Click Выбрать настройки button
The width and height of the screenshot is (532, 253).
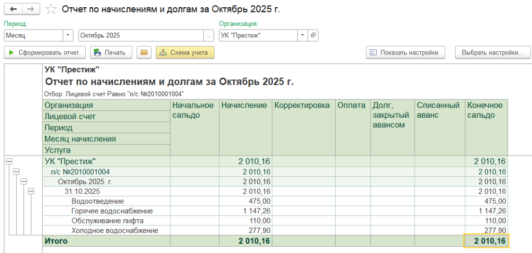tap(493, 52)
